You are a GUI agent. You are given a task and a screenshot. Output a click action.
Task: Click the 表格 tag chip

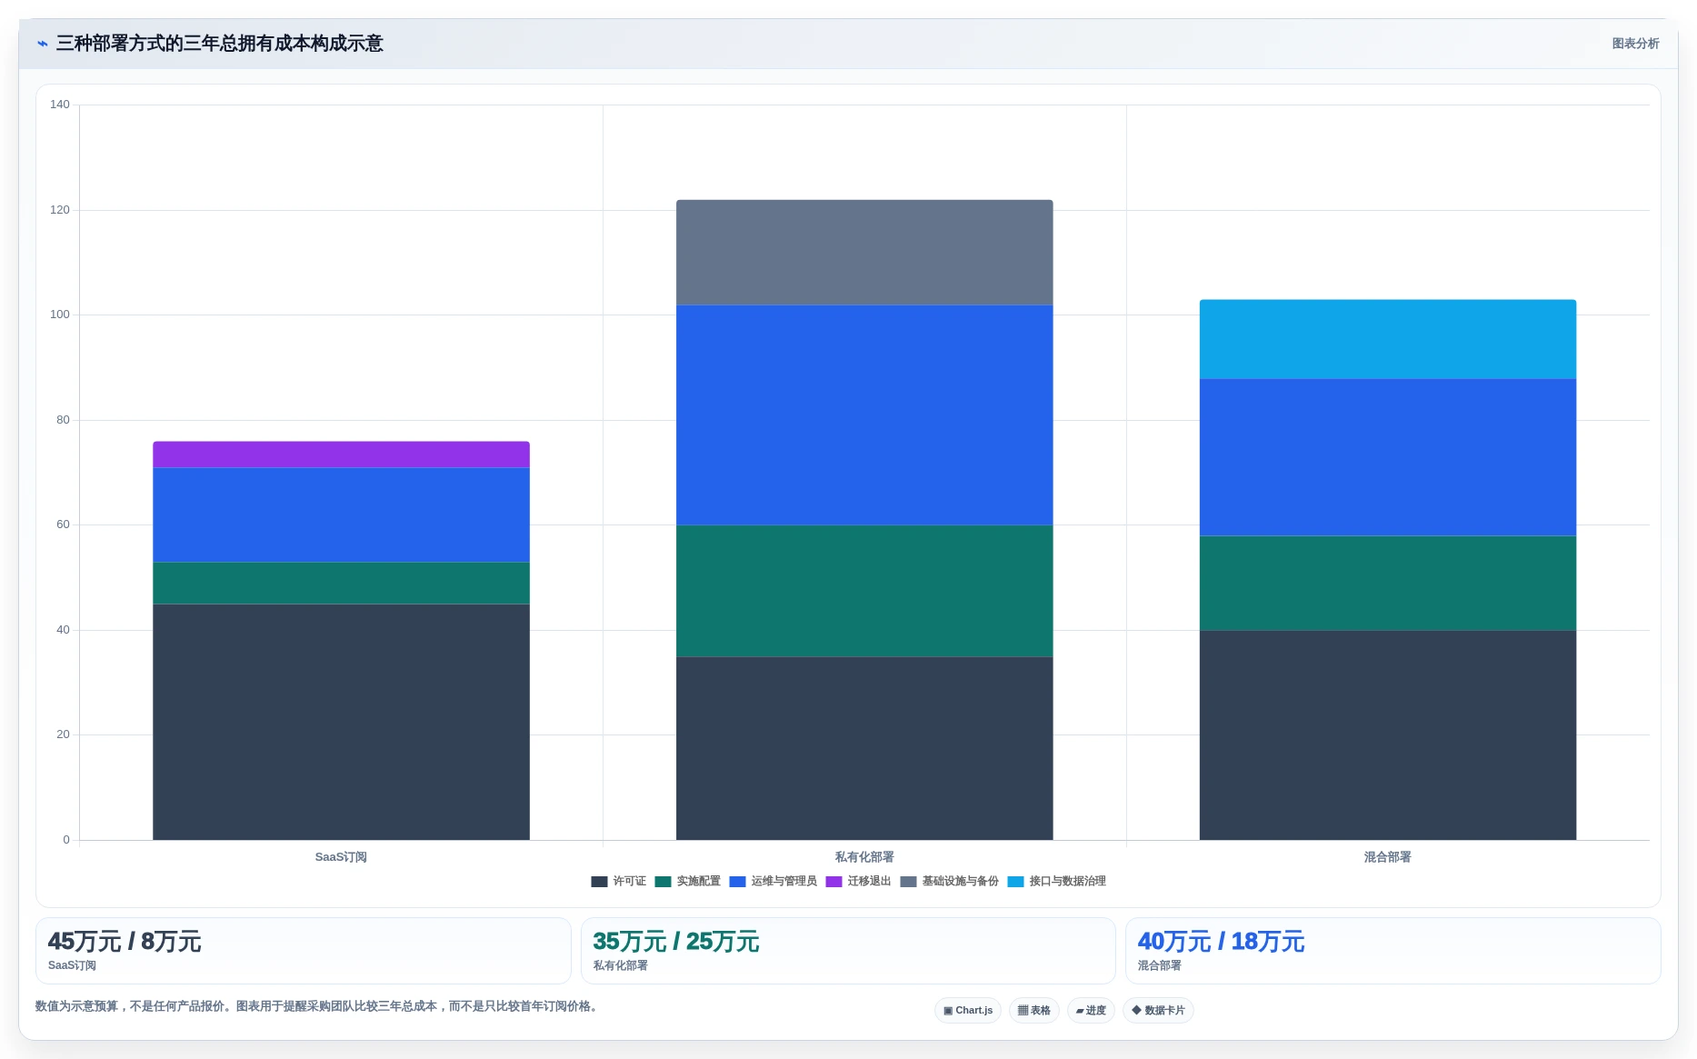pyautogui.click(x=1033, y=1010)
